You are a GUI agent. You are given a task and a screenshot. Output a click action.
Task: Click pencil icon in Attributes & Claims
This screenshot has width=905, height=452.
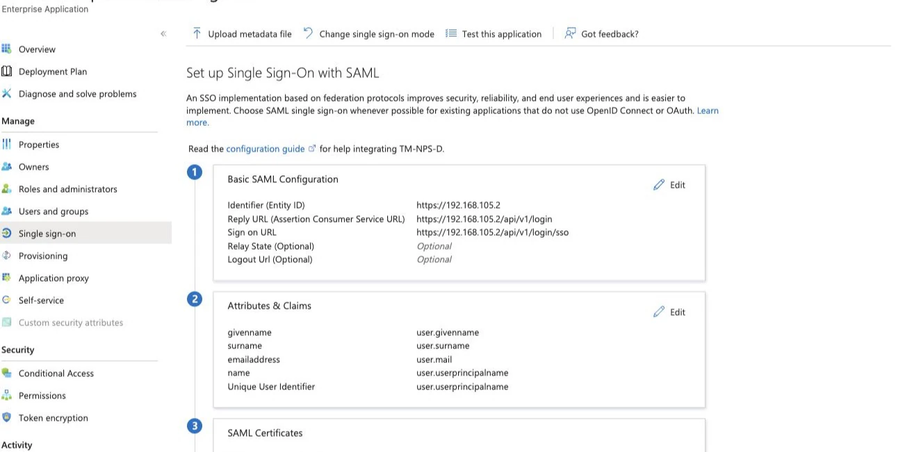coord(659,312)
